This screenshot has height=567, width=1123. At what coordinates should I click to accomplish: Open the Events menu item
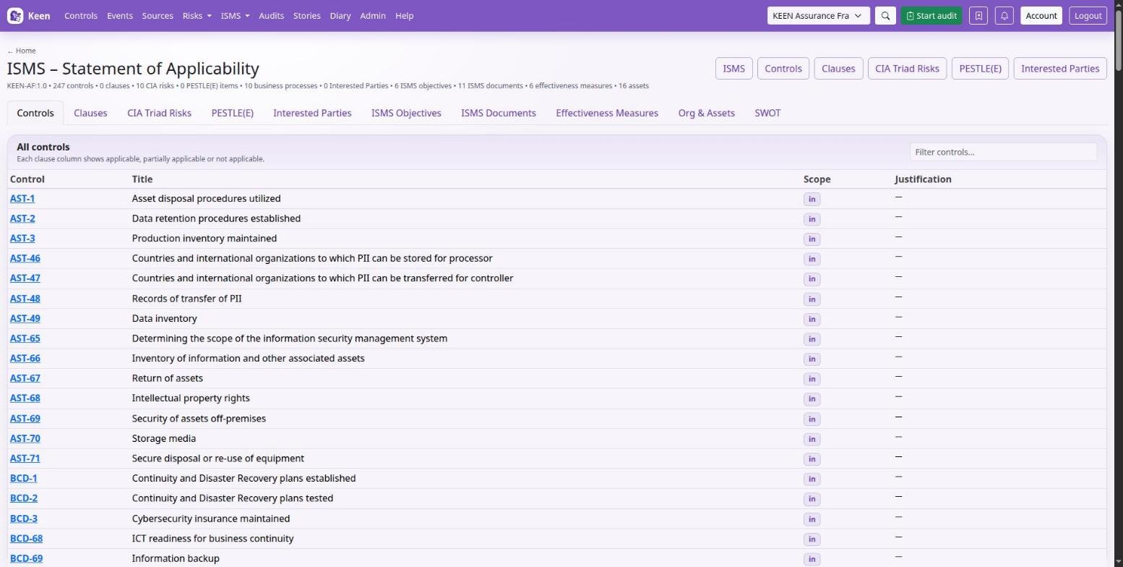pos(120,16)
